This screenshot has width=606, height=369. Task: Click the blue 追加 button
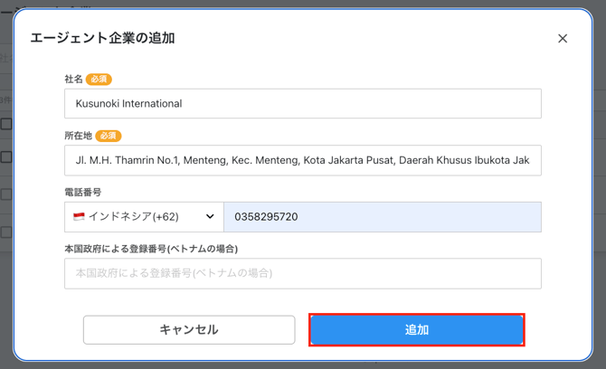click(416, 330)
